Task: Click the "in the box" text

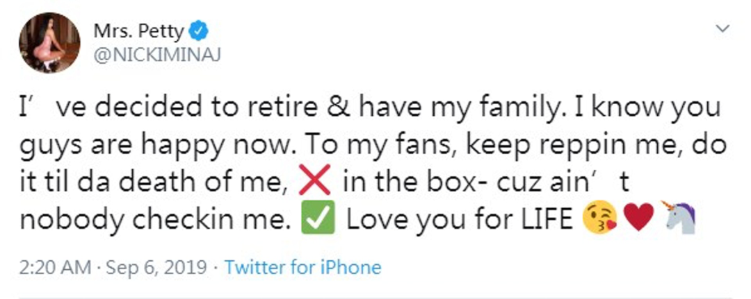Action: click(x=387, y=184)
